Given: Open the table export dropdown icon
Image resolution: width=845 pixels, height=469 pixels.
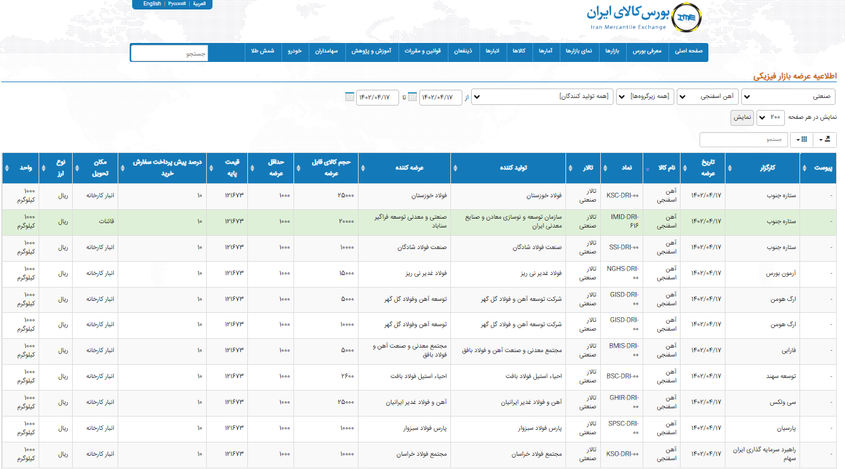Looking at the screenshot, I should click(x=826, y=140).
